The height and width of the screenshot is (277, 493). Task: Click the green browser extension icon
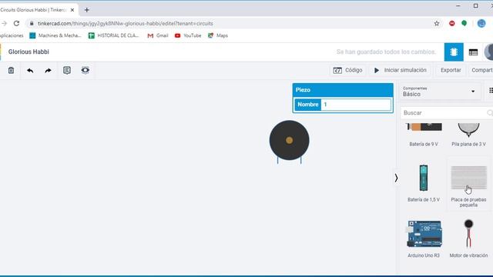point(464,23)
